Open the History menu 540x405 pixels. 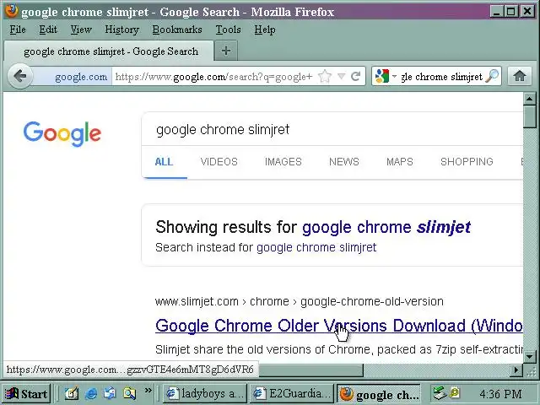coord(121,30)
